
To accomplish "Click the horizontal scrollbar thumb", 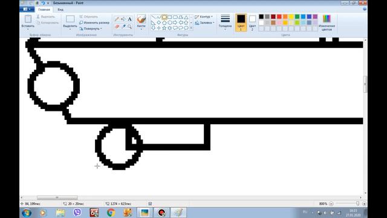I will click(x=57, y=198).
